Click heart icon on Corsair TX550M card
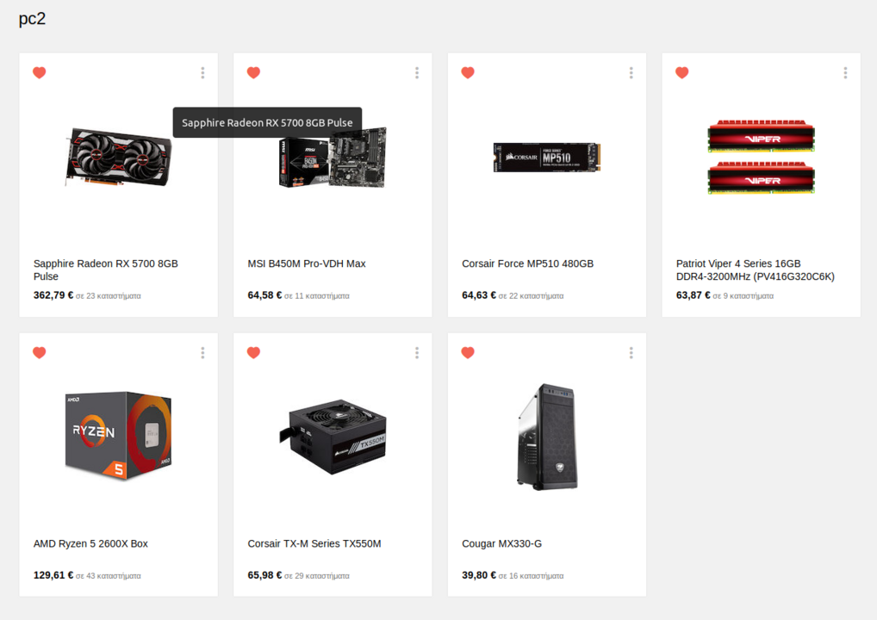Screen dimensions: 877x620 [253, 353]
